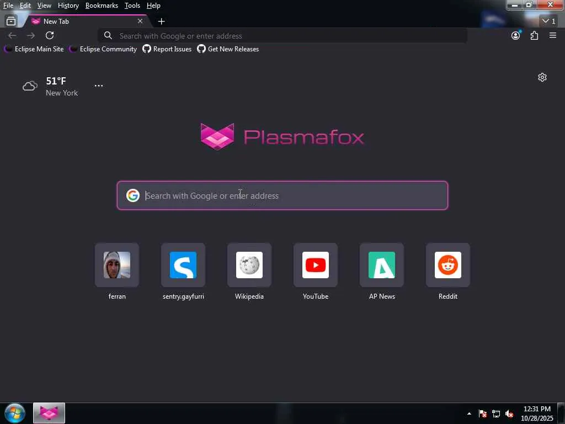This screenshot has height=424, width=565.
Task: Open the History menu
Action: click(x=68, y=6)
